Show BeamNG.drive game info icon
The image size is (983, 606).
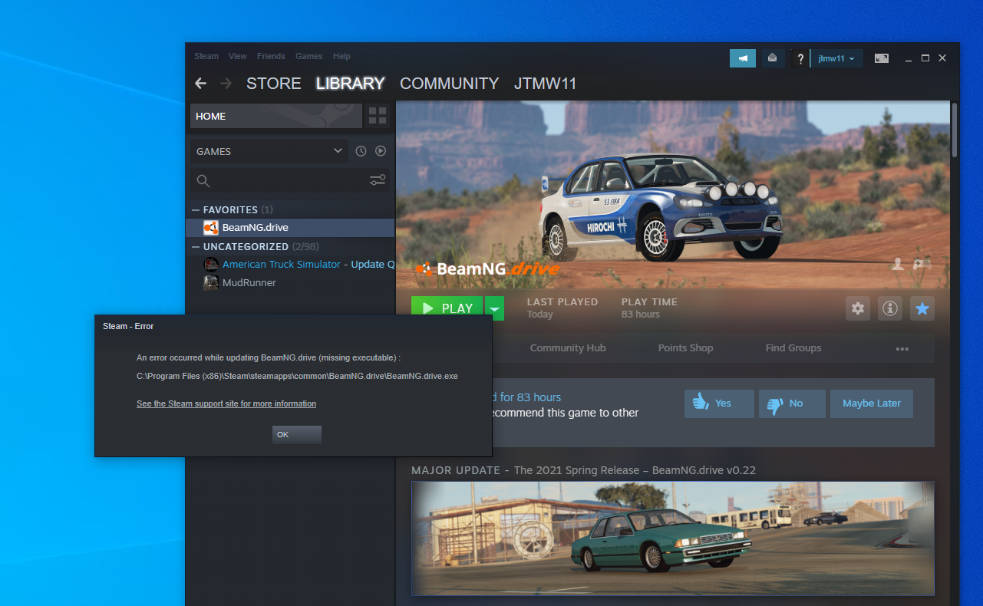pos(890,308)
